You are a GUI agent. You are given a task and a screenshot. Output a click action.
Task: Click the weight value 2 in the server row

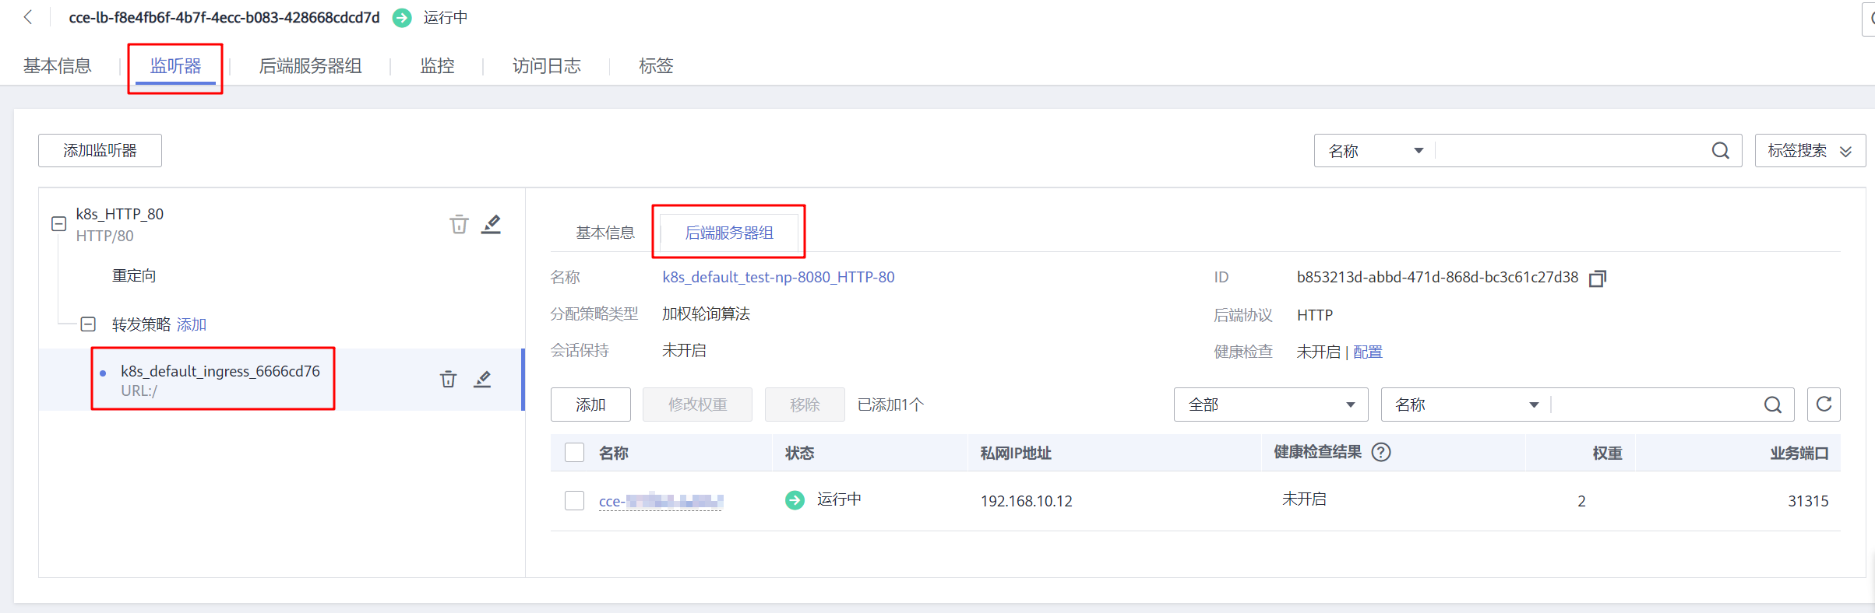click(1581, 501)
